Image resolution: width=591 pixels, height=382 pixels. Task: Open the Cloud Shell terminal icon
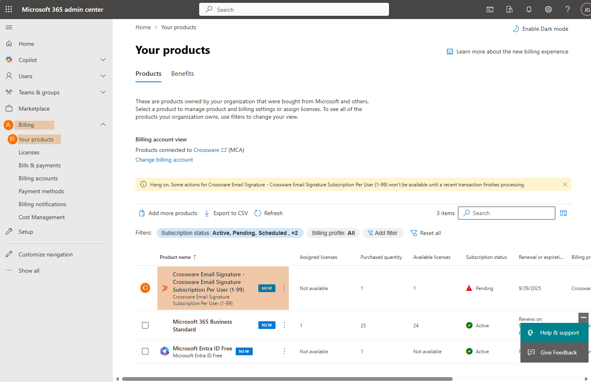490,9
